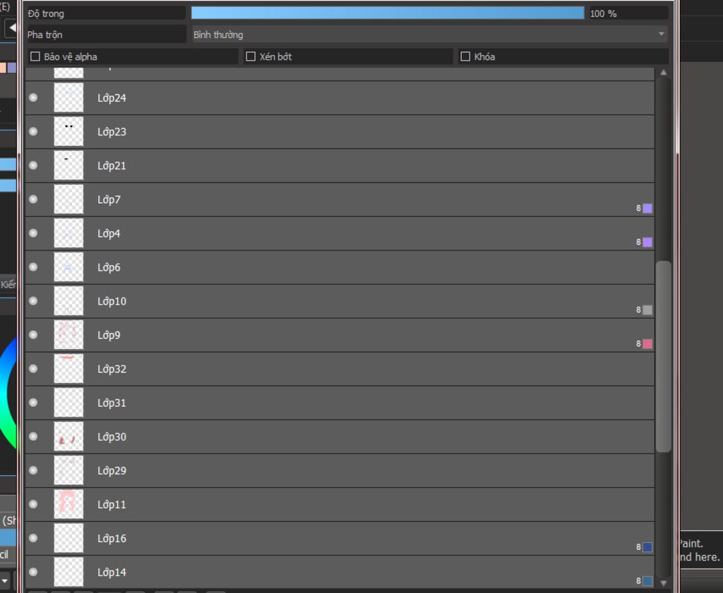
Task: Click the purple 8-bit color swatch on Lớp7
Action: click(x=647, y=208)
